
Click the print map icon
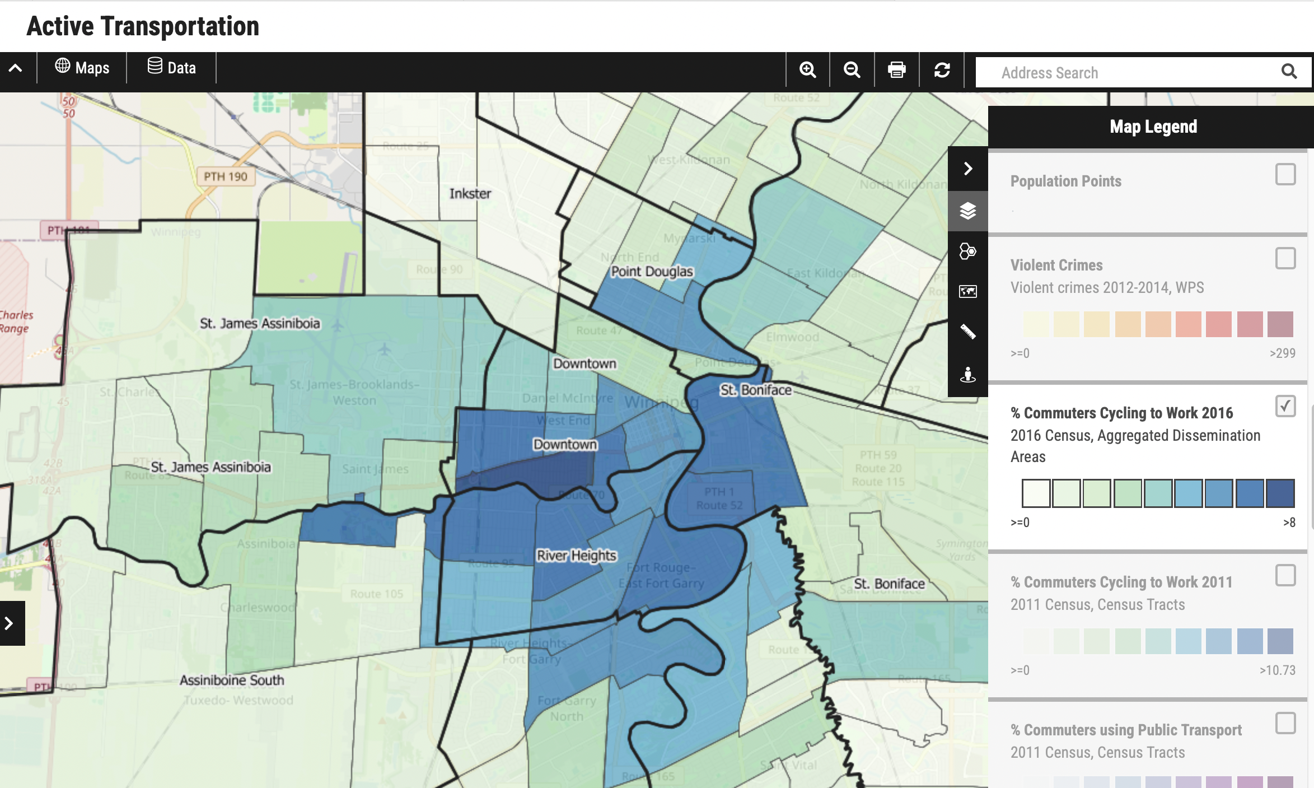click(896, 70)
